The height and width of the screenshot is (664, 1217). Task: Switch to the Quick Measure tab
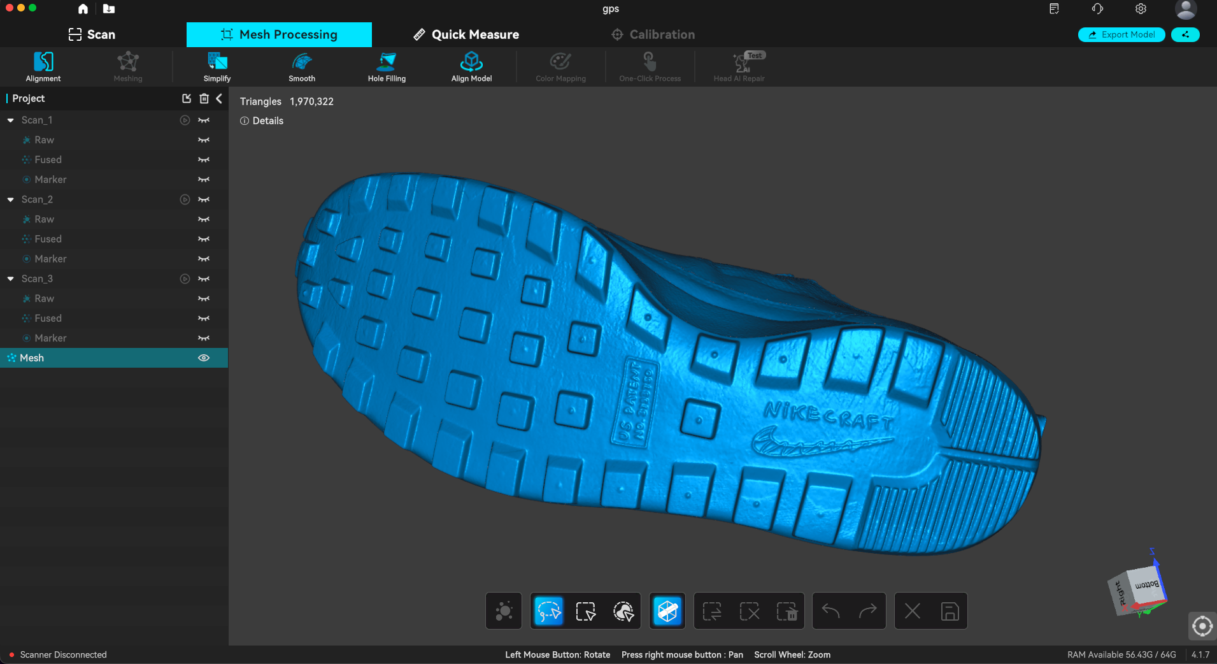click(466, 34)
